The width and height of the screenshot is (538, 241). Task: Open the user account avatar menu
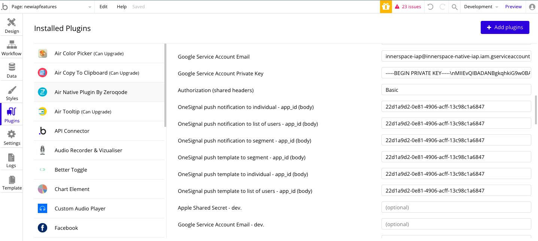point(532,7)
